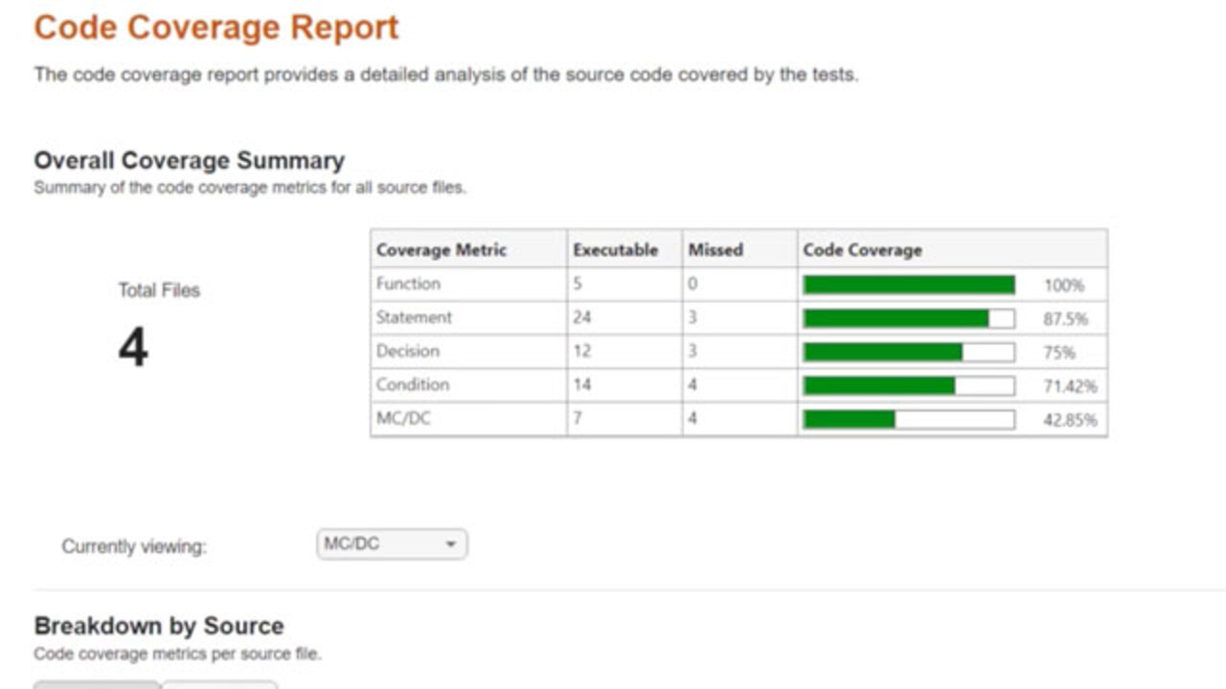Click the Missed column header
This screenshot has height=689, width=1226.
pyautogui.click(x=715, y=250)
